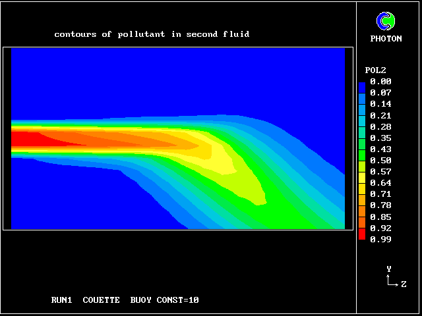This screenshot has height=316, width=422.
Task: Click the 0.28 legend color block
Action: 362,130
